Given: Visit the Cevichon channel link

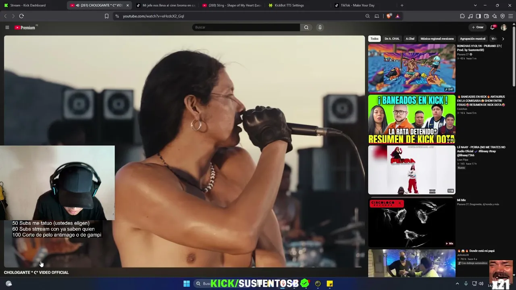Looking at the screenshot, I should pyautogui.click(x=462, y=109).
